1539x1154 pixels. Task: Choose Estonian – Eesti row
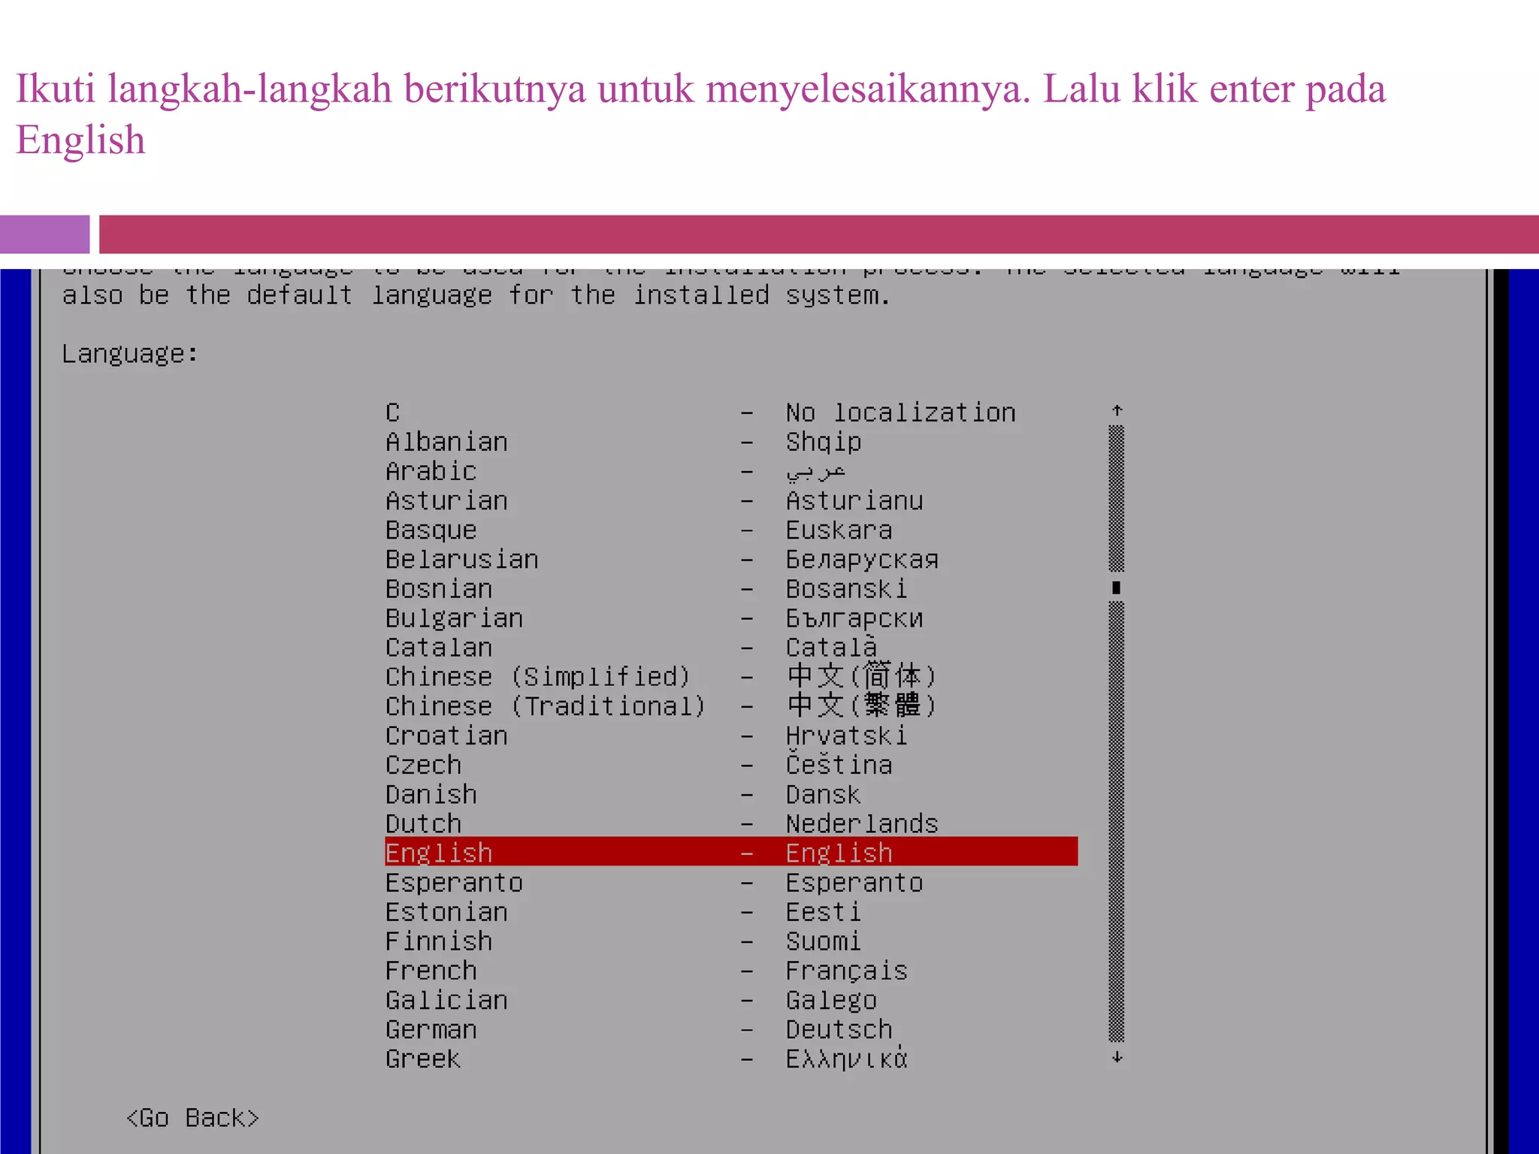click(x=731, y=911)
